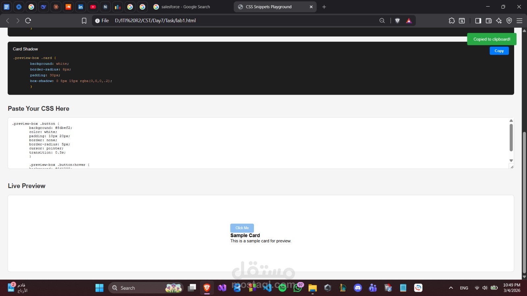The image size is (527, 296).
Task: Open WhatsApp showing 97 notifications
Action: pyautogui.click(x=297, y=288)
